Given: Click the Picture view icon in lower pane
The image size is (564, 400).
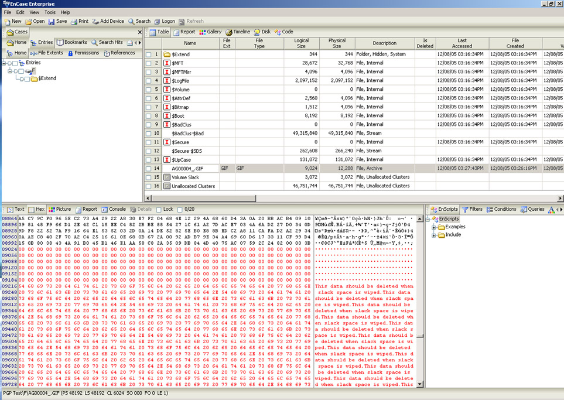Looking at the screenshot, I should pos(52,209).
